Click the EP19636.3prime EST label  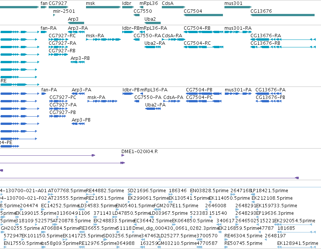(x=275, y=213)
